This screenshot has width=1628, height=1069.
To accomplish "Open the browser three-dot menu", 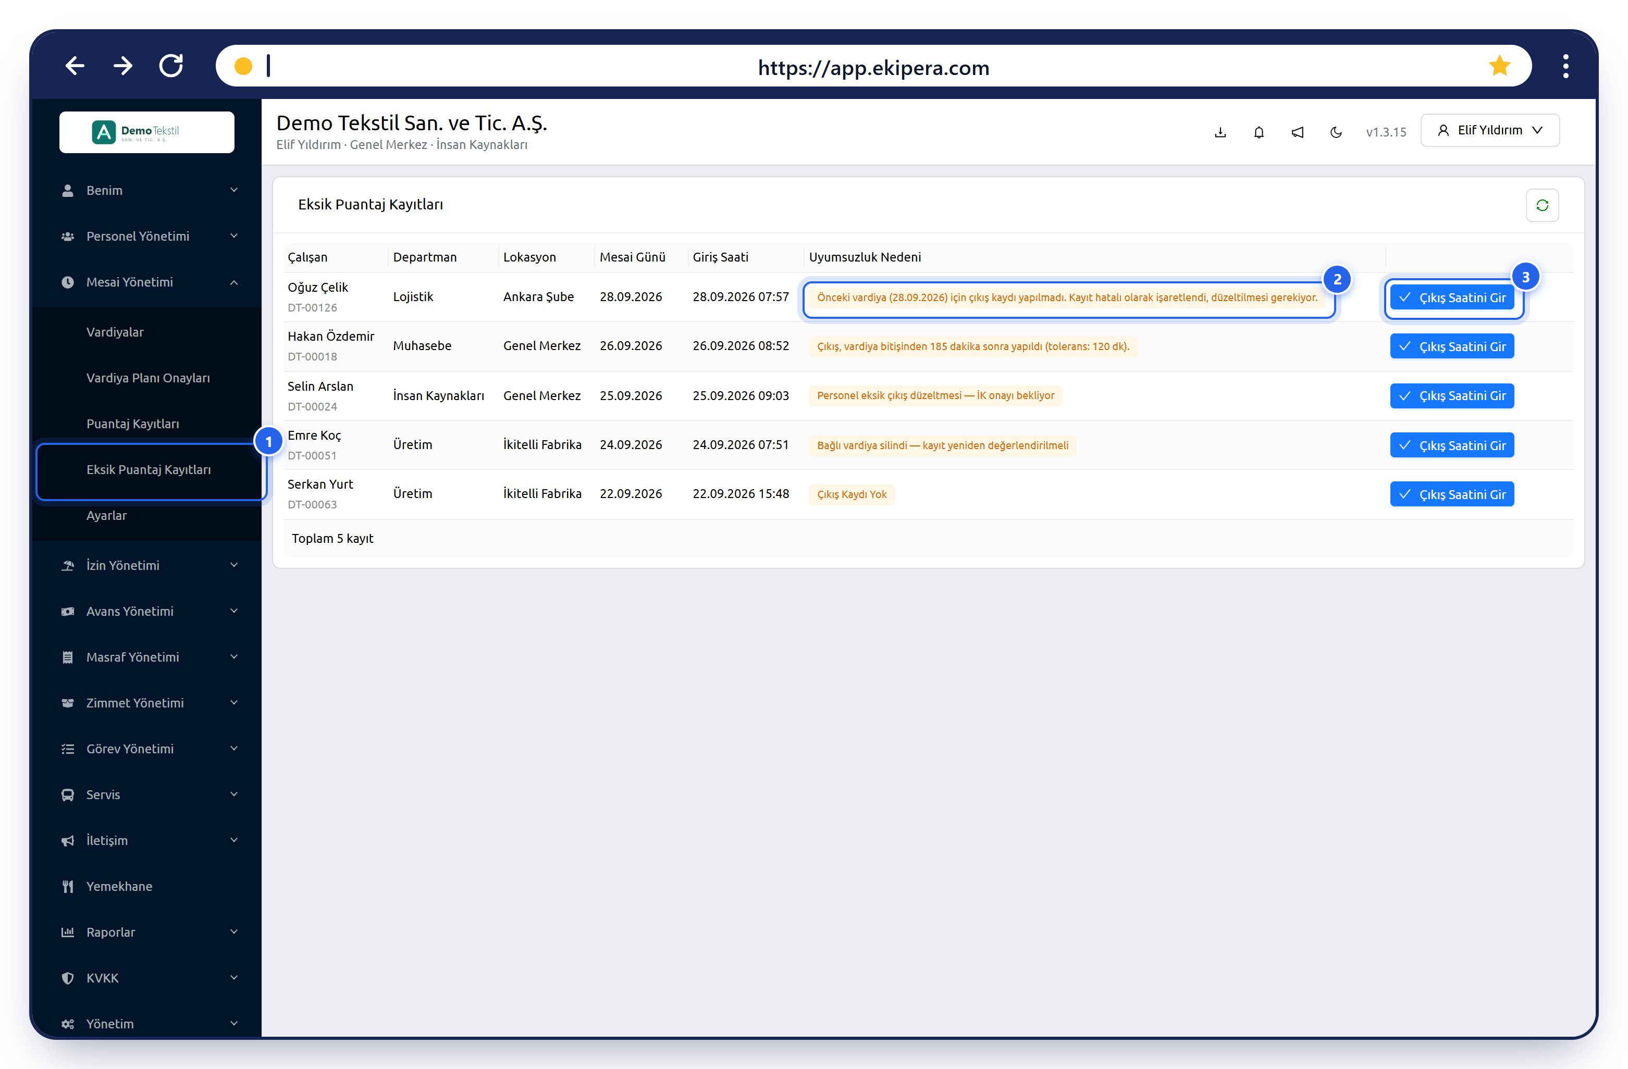I will click(x=1565, y=66).
